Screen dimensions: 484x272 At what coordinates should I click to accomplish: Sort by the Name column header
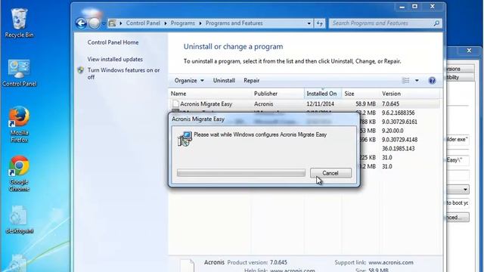(210, 94)
